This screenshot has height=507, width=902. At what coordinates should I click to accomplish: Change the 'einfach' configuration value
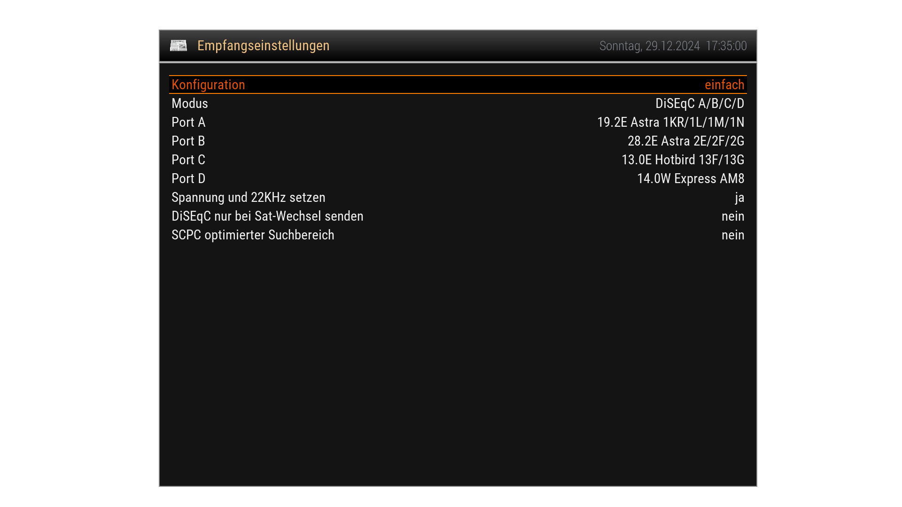click(x=724, y=84)
